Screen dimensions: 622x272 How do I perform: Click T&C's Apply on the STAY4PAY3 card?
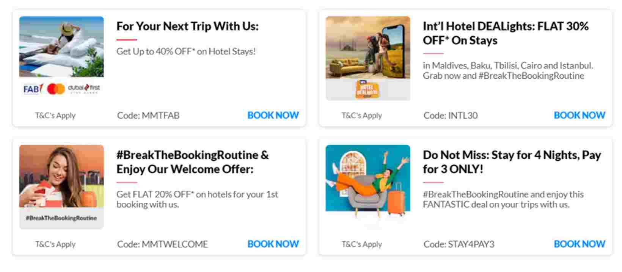(361, 244)
